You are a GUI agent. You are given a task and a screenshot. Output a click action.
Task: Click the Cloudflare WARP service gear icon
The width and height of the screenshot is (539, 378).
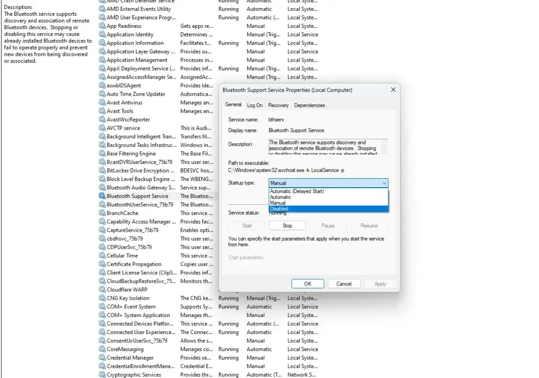click(x=102, y=290)
